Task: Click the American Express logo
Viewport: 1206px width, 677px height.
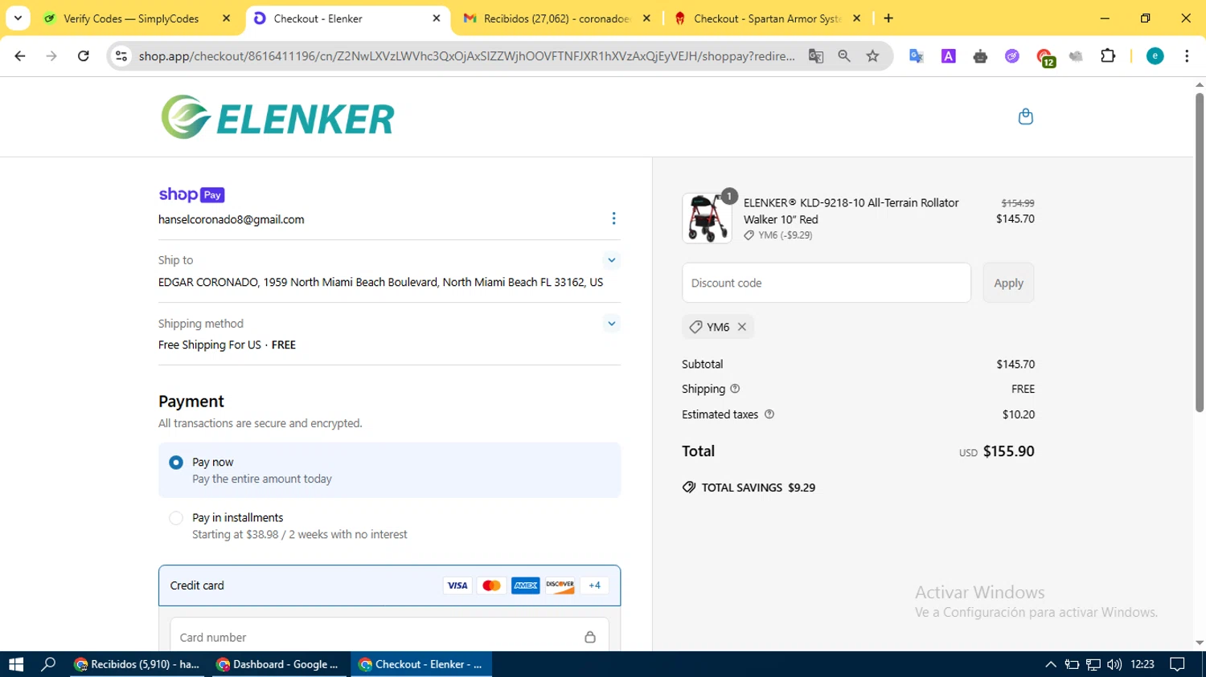Action: coord(526,585)
